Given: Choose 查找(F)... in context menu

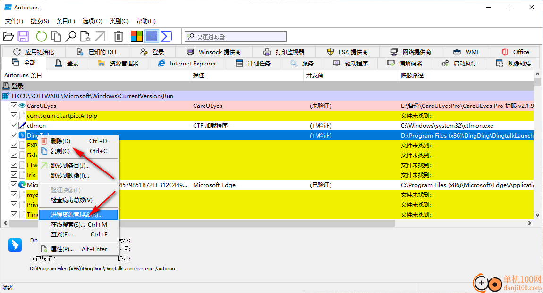Looking at the screenshot, I should pyautogui.click(x=78, y=234).
